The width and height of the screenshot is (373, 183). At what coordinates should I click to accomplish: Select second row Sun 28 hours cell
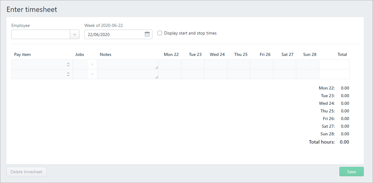pos(308,74)
